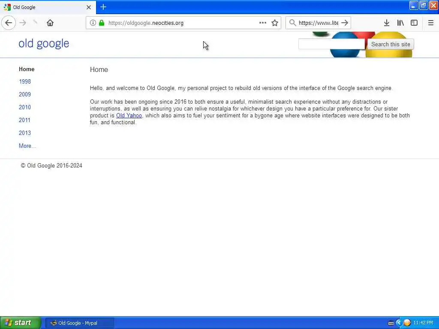Minimize the browser window
This screenshot has height=329, width=439.
[x=414, y=5]
